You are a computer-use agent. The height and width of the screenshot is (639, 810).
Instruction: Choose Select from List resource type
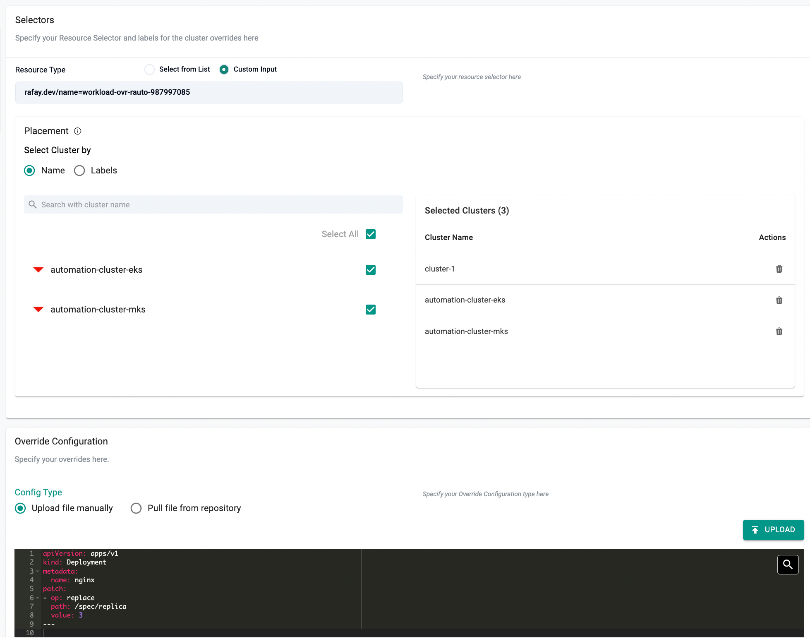click(x=149, y=70)
